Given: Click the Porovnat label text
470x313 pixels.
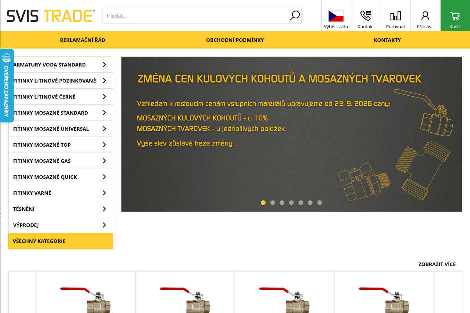Looking at the screenshot, I should click(x=396, y=27).
